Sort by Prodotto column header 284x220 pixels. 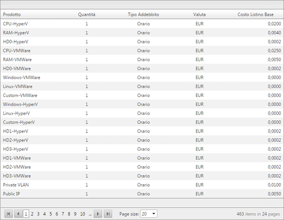coord(12,14)
